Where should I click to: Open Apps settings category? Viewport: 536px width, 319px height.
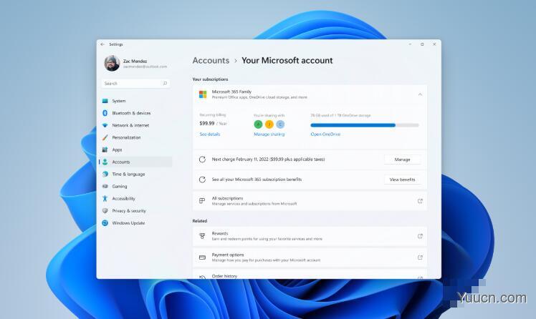pos(135,149)
